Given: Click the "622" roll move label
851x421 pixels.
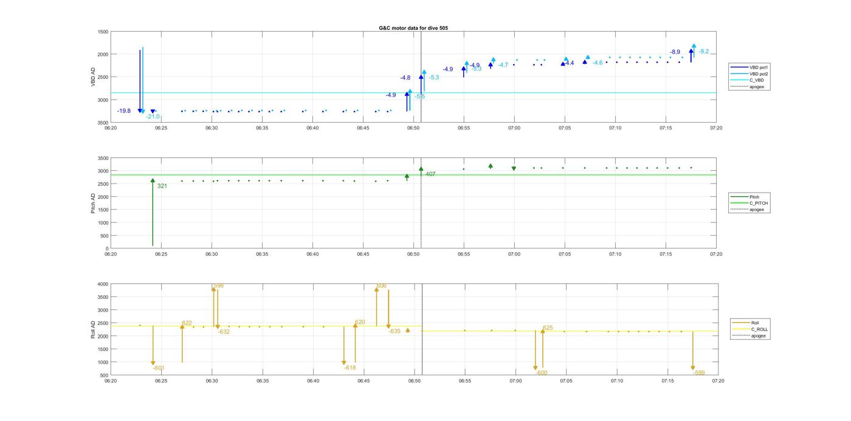Looking at the screenshot, I should pyautogui.click(x=187, y=323).
